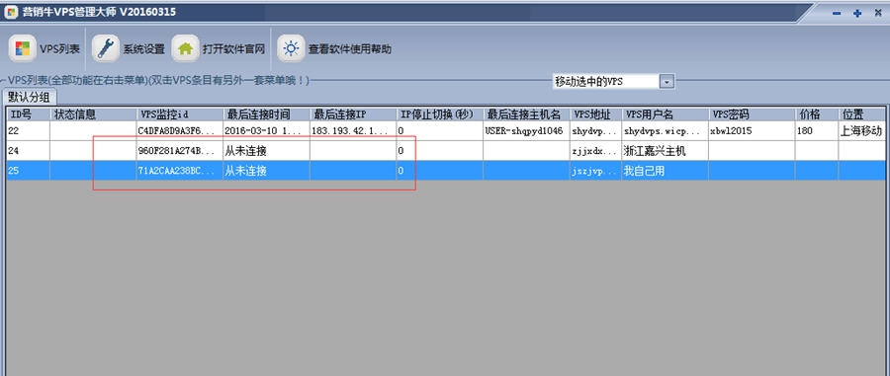890x376 pixels.
Task: Click the password cell xbwl2015
Action: 752,131
